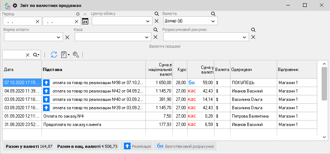This screenshot has width=330, height=154.
Task: Click the Реалізація legend button
Action: (137, 146)
